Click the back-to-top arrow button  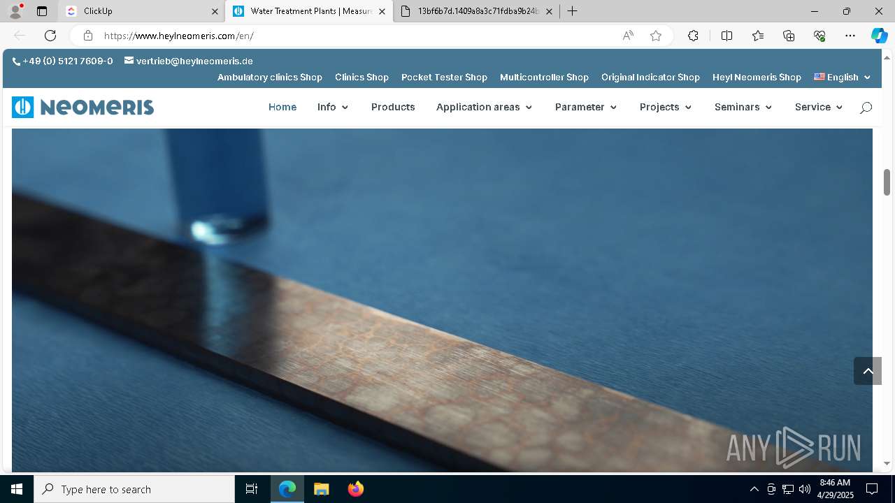[x=868, y=371]
